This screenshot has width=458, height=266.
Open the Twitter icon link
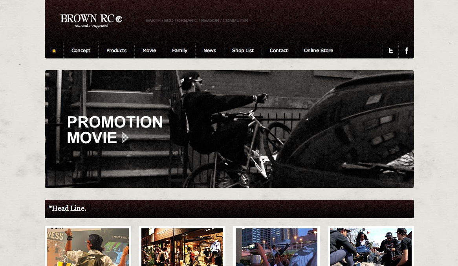click(x=390, y=51)
